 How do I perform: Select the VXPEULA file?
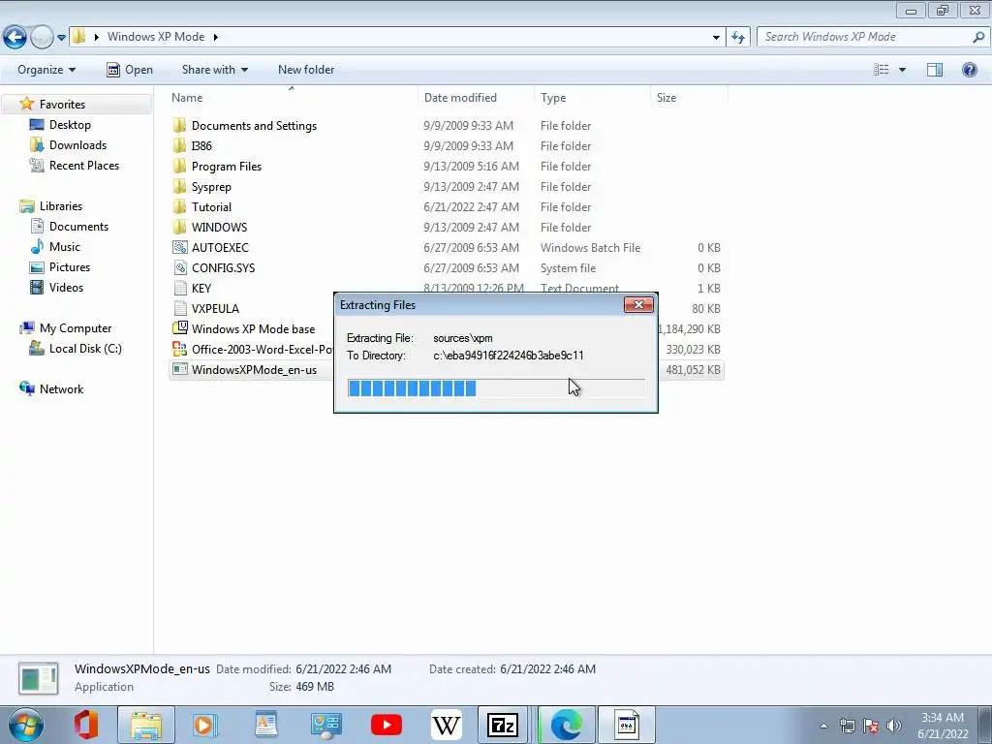(215, 309)
